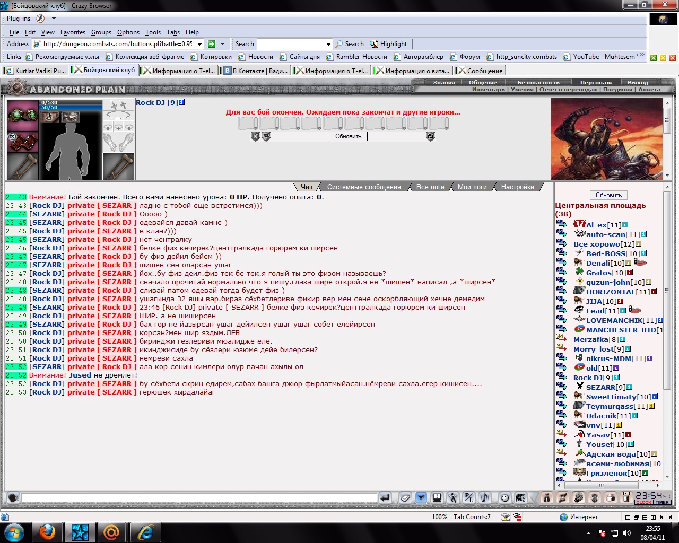Click the player list horizontal scrollbar
Viewport: 679px width, 543px height.
(x=608, y=485)
